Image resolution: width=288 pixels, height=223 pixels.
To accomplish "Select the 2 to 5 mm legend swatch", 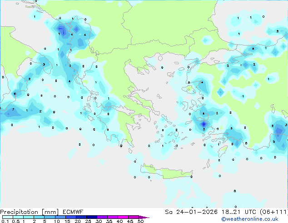I will click(39, 217).
